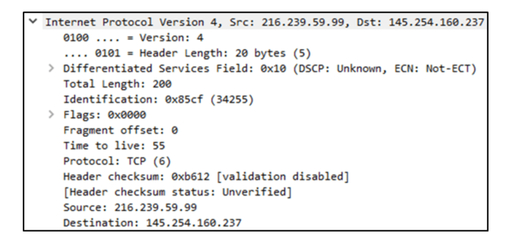This screenshot has width=520, height=251.
Task: Select the Destination: 145.254.160.237 field
Action: (x=152, y=223)
